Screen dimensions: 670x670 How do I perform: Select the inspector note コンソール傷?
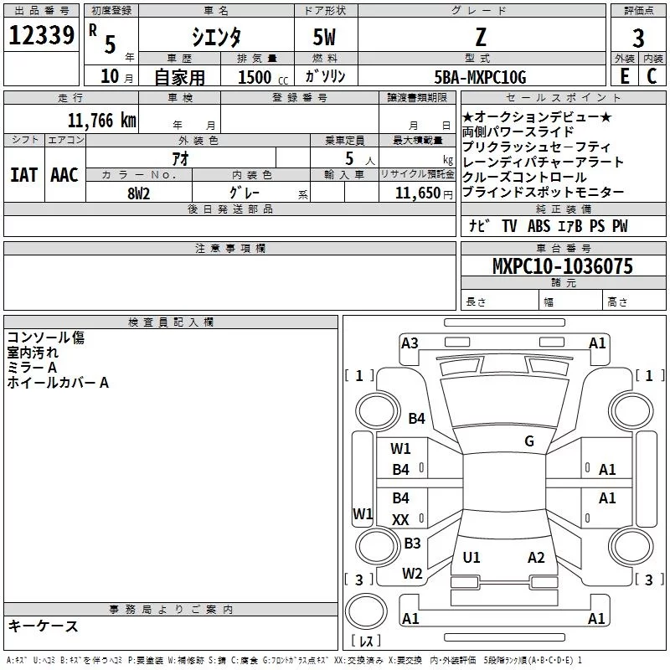pos(46,338)
